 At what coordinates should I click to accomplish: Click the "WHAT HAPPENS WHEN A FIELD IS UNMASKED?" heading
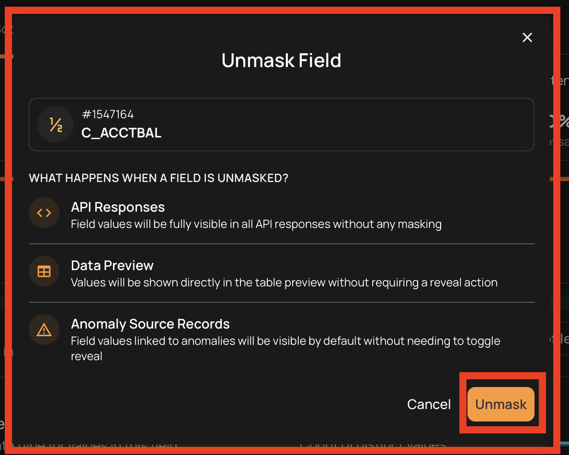pos(159,178)
